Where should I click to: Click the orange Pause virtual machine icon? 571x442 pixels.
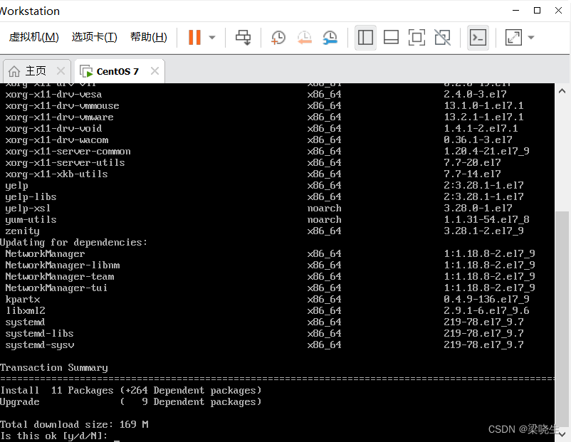(194, 37)
